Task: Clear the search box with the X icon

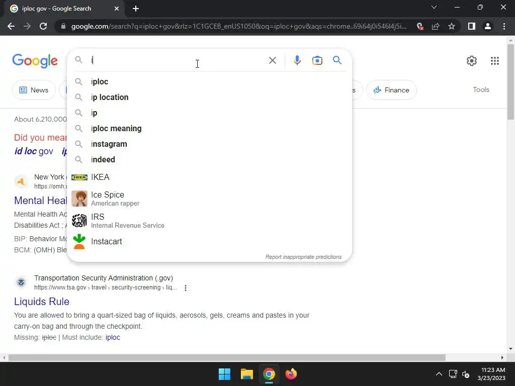Action: click(272, 60)
